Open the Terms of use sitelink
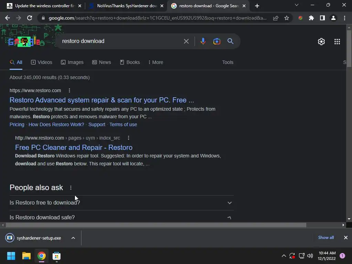352x264 pixels. (123, 124)
